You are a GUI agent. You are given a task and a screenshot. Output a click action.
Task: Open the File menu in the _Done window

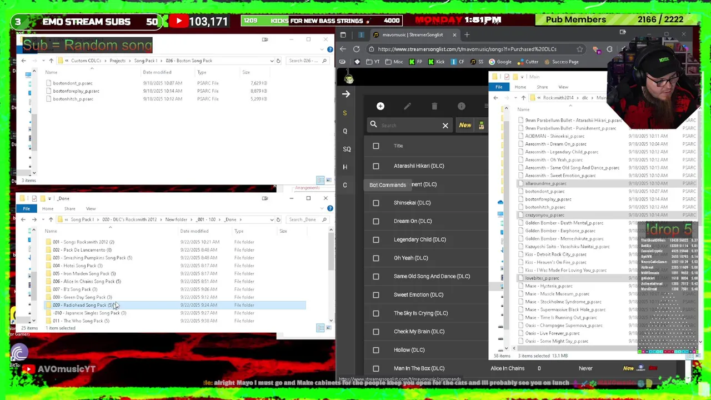point(26,209)
